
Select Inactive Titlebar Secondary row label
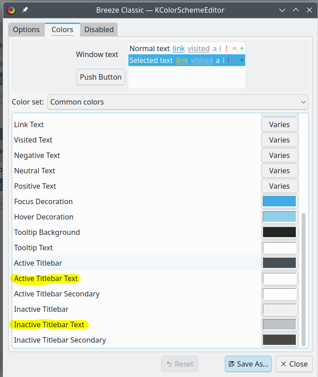60,340
